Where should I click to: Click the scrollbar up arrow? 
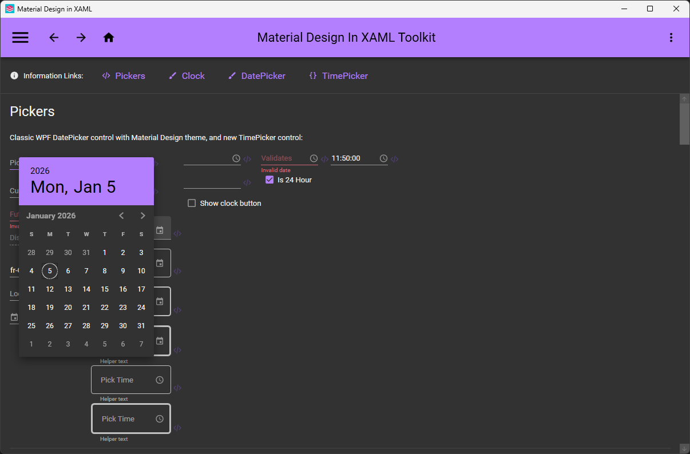[684, 99]
